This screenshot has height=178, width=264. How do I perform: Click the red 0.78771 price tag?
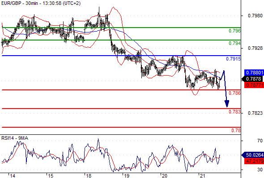point(254,85)
